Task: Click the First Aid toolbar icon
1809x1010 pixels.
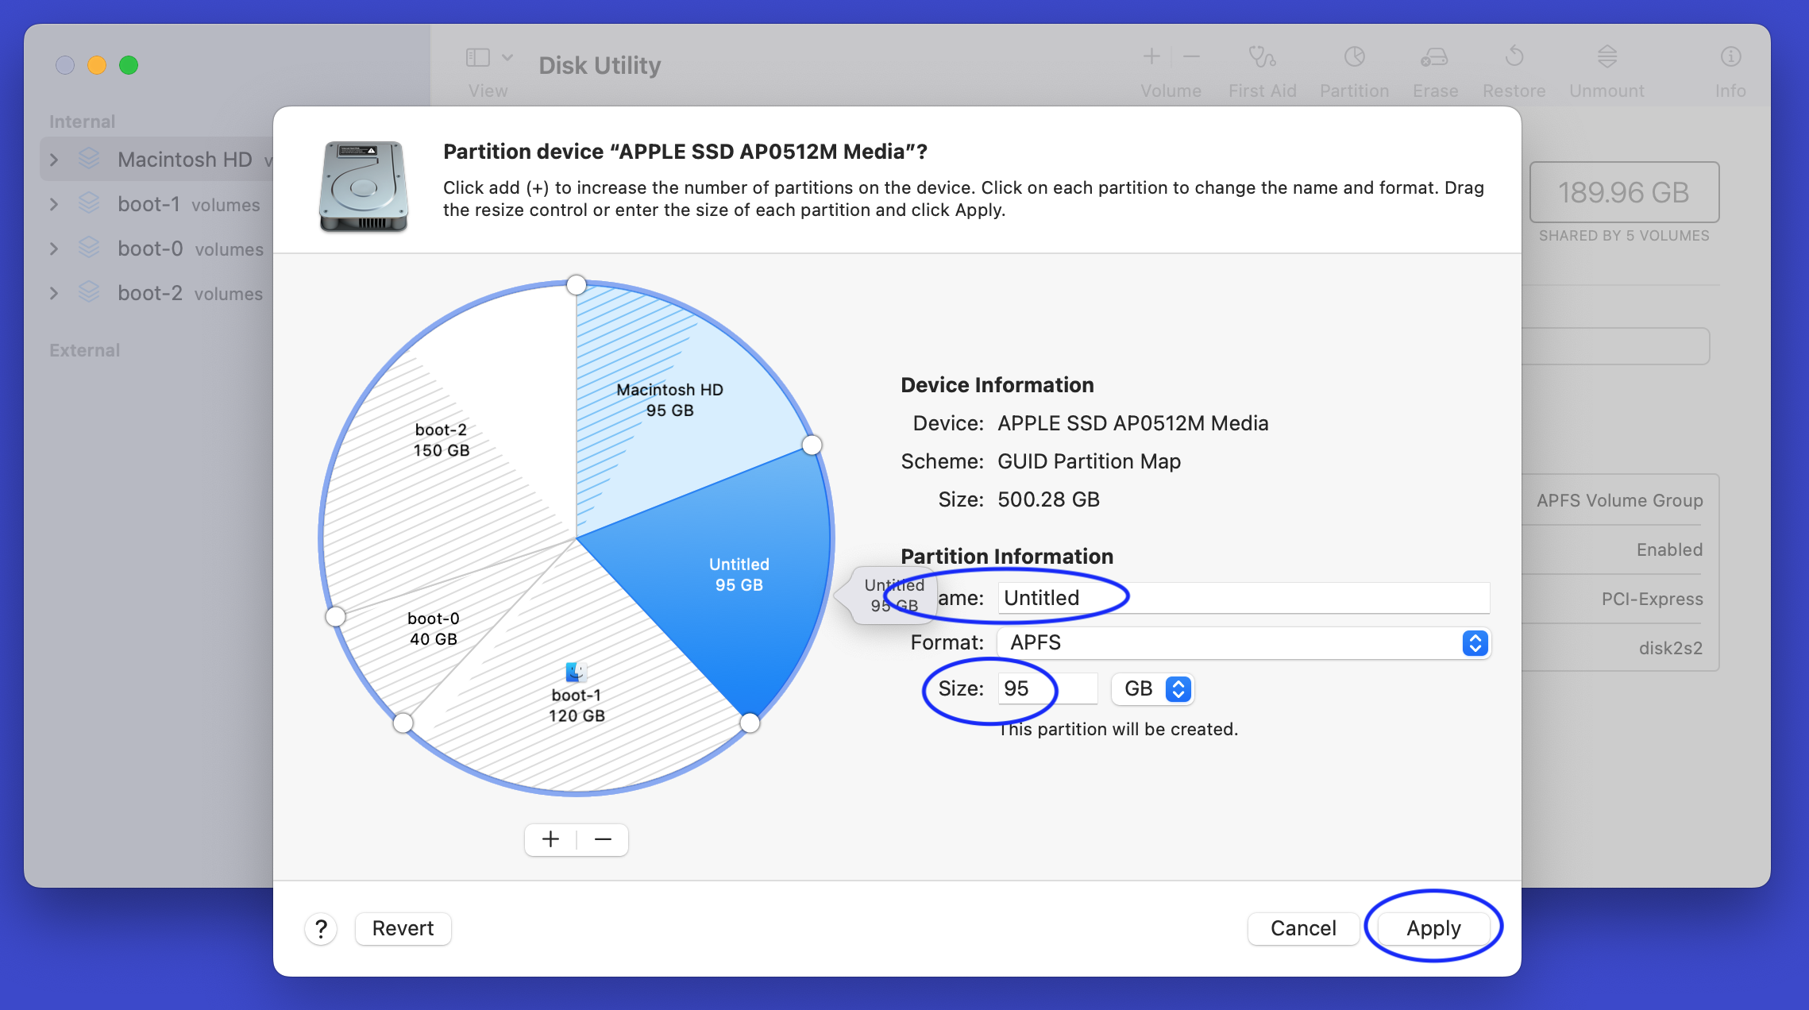Action: click(1261, 57)
